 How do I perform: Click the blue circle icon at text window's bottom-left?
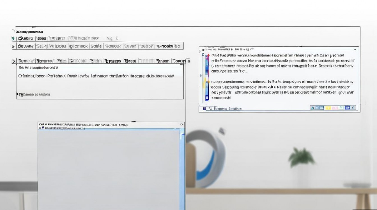pos(204,108)
